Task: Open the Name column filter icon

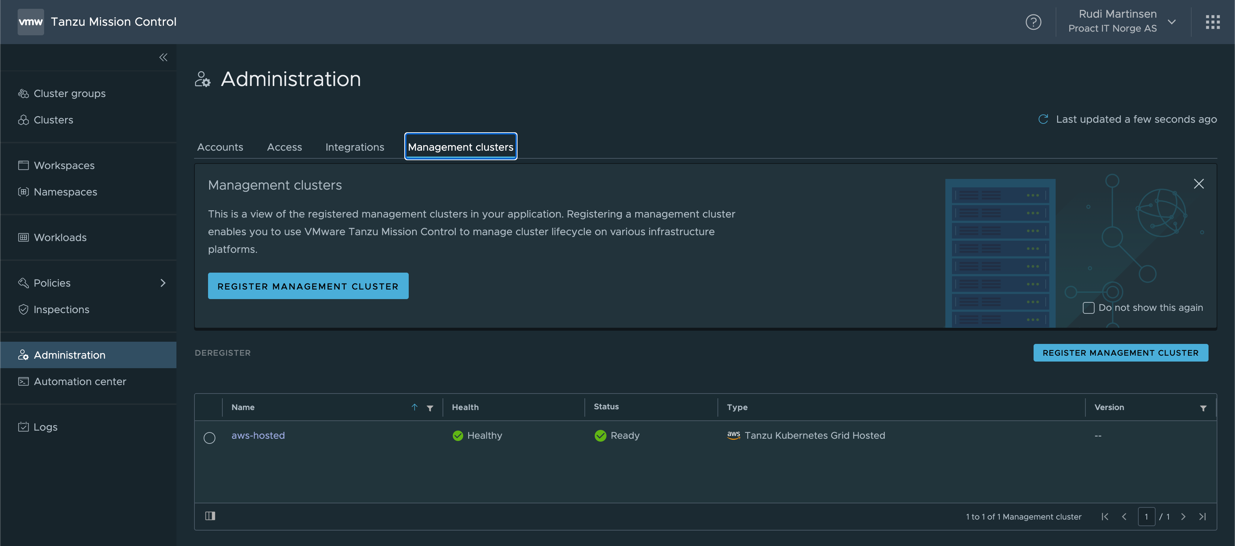Action: 430,408
